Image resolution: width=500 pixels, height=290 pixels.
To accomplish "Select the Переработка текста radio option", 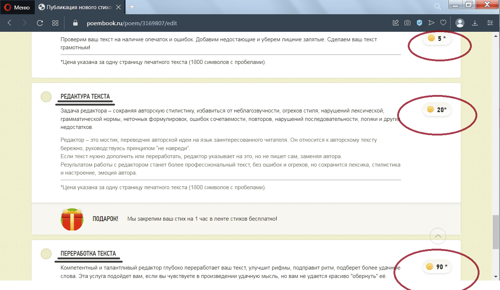I will (46, 254).
